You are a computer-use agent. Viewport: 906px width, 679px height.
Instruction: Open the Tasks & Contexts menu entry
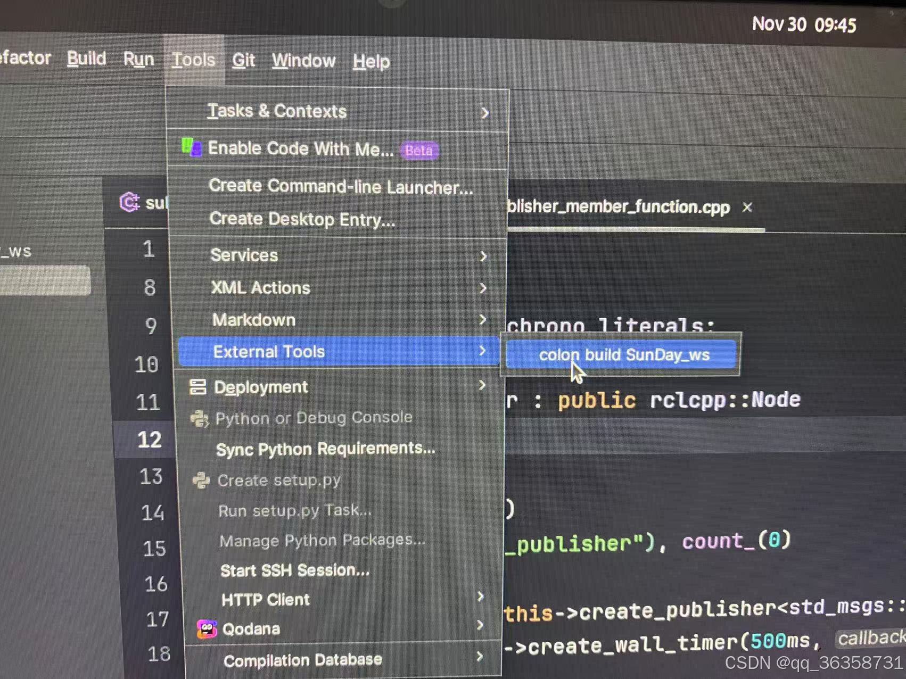277,111
